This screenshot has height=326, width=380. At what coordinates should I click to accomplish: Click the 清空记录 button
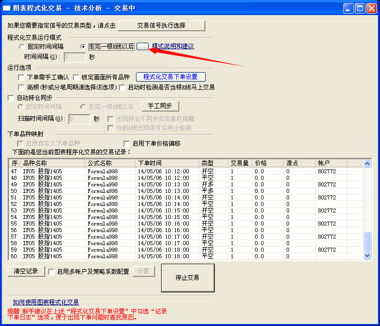(x=26, y=271)
